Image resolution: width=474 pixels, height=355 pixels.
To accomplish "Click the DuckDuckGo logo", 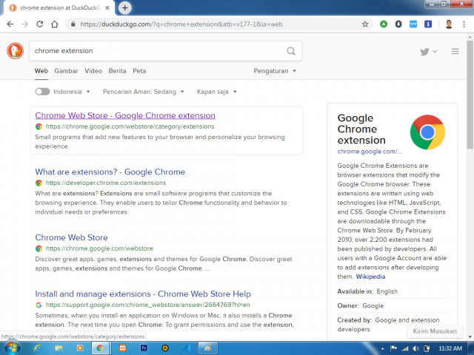I will (x=15, y=51).
